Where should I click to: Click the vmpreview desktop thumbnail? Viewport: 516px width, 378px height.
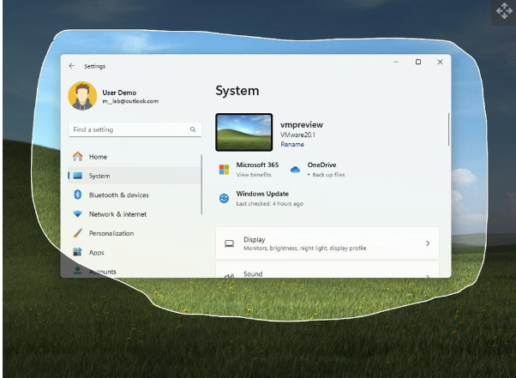point(243,132)
